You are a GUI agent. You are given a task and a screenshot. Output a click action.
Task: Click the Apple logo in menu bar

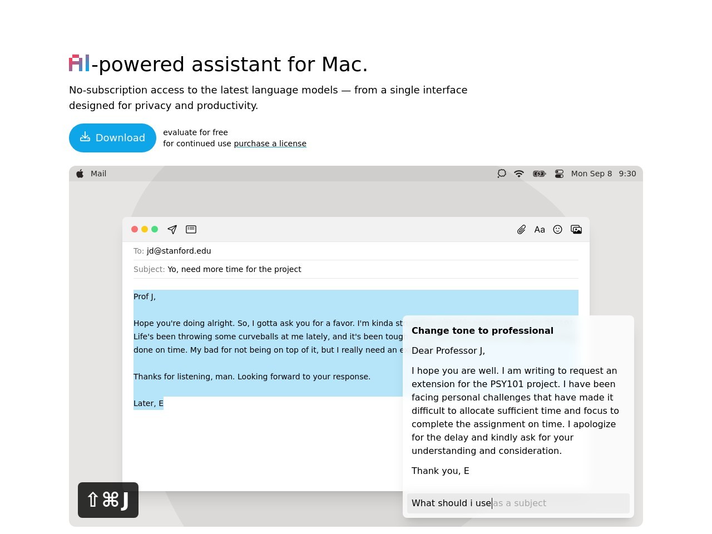80,174
